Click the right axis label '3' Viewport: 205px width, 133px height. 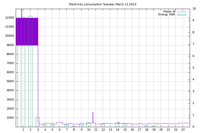point(193,91)
